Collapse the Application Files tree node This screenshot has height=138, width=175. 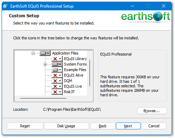tap(33, 53)
